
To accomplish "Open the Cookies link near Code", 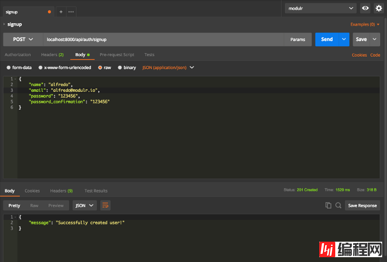I will [x=359, y=55].
